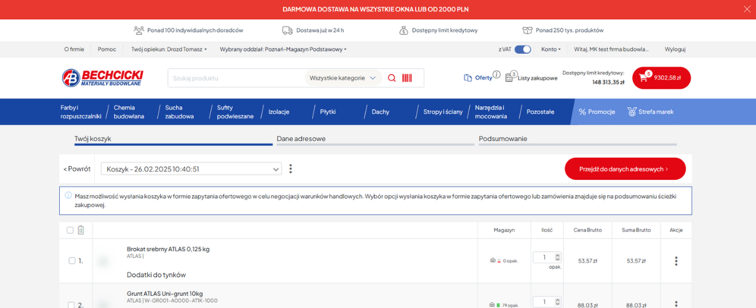Toggle the z VAT switch

(523, 49)
